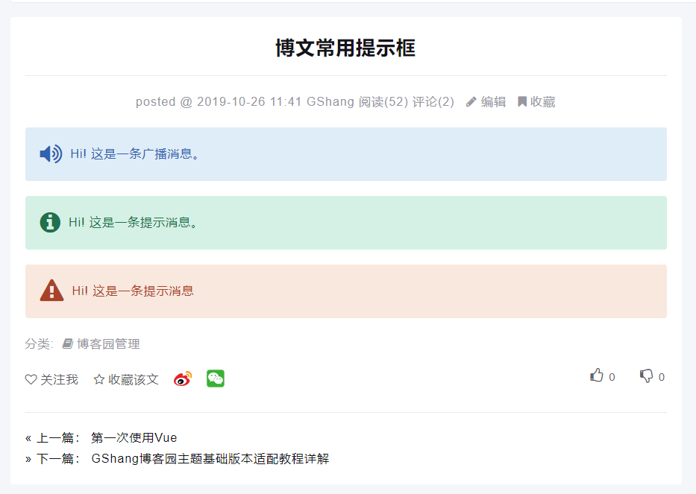Screen dimensions: 696x494
Task: Click the red warning triangle icon
Action: (51, 291)
